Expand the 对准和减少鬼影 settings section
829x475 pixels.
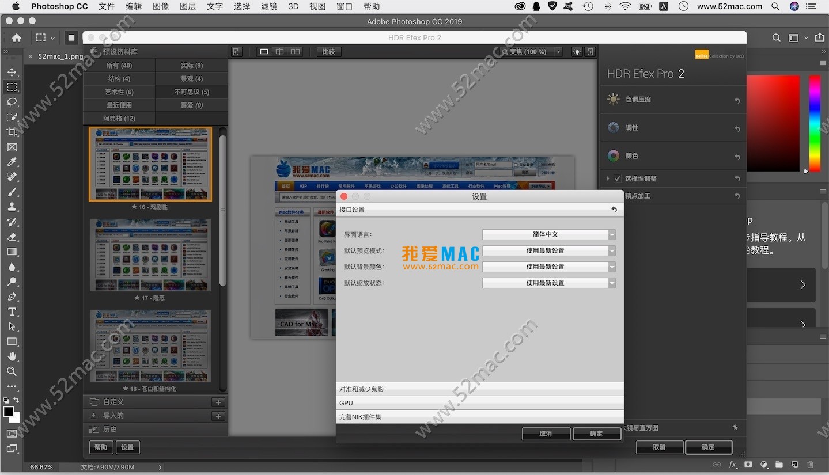pyautogui.click(x=479, y=389)
